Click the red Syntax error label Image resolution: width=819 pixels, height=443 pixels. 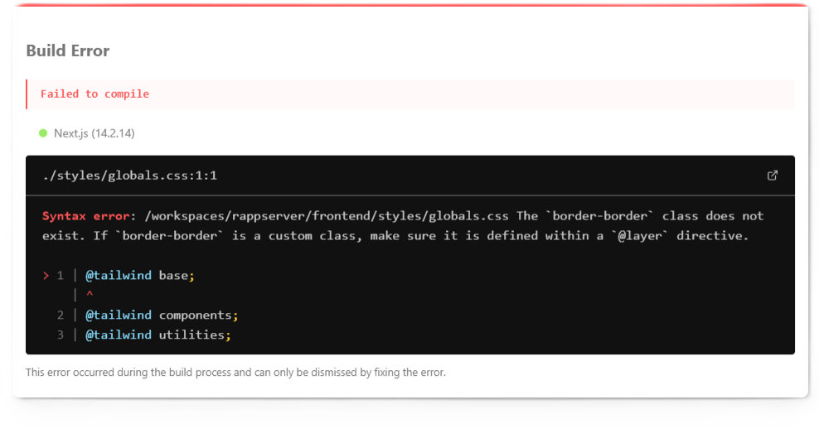click(85, 216)
